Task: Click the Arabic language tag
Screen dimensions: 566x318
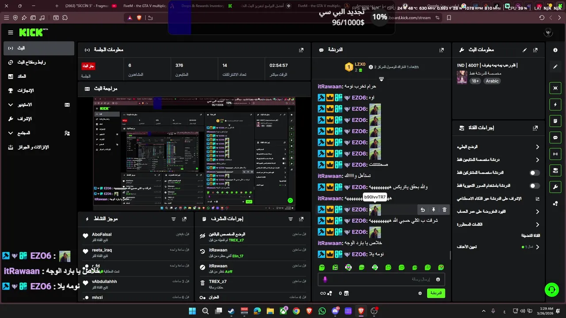Action: pyautogui.click(x=492, y=81)
